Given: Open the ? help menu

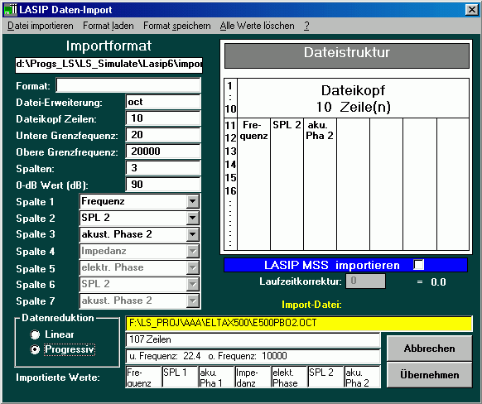Looking at the screenshot, I should click(306, 26).
